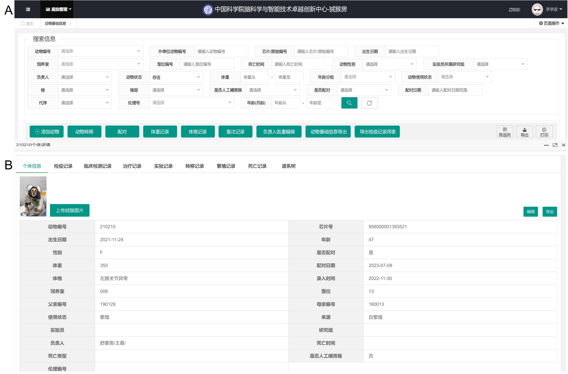Click the 导出 export icon in toolbar
Image resolution: width=568 pixels, height=374 pixels.
tap(524, 132)
